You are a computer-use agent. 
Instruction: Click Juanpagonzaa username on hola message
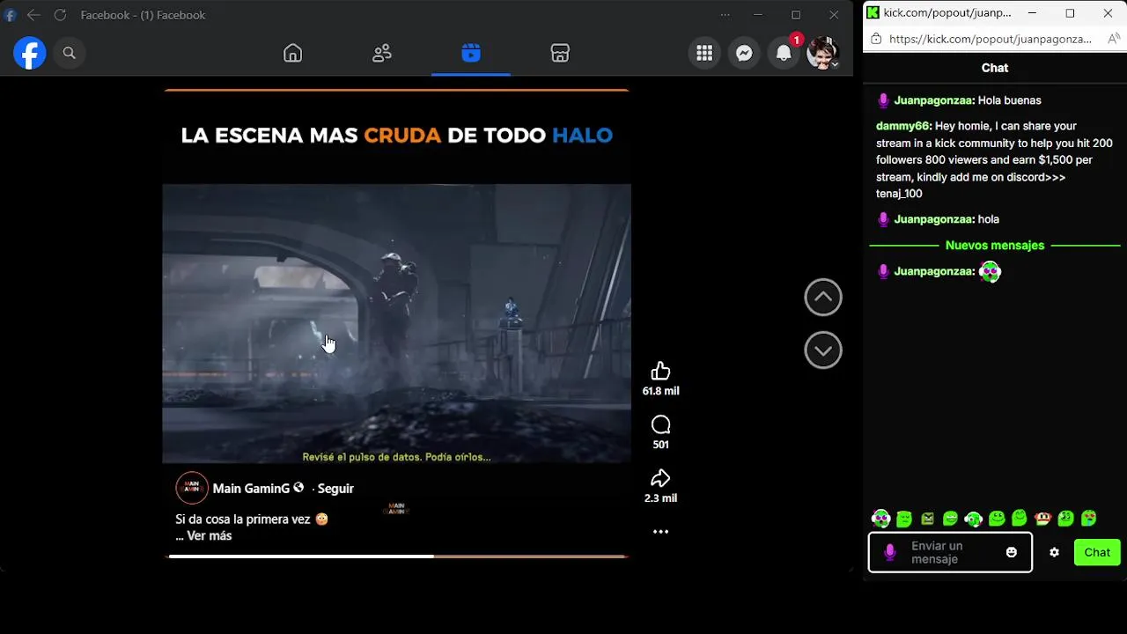(x=934, y=219)
